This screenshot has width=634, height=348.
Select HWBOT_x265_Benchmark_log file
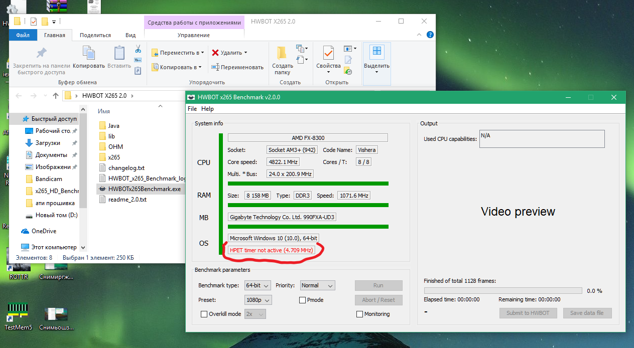pyautogui.click(x=143, y=179)
